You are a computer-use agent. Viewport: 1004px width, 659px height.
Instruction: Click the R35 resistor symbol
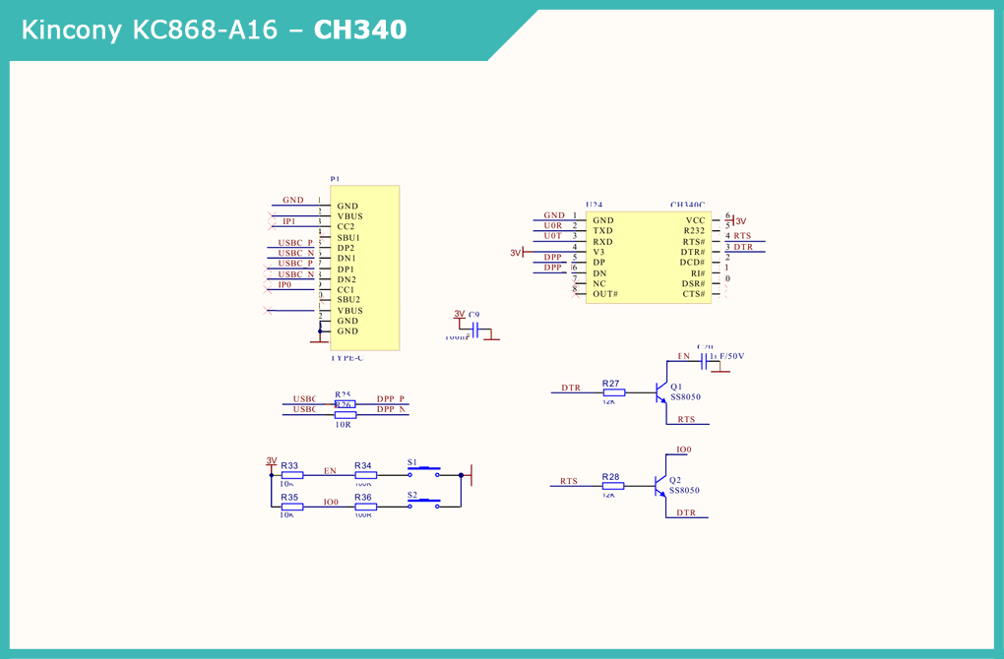coord(292,507)
